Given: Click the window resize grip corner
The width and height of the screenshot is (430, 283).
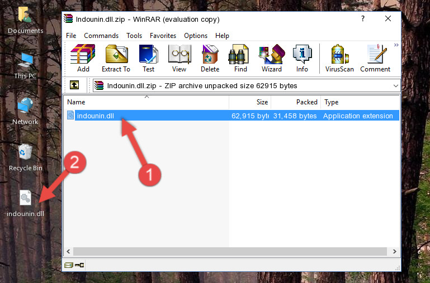Looking at the screenshot, I should pyautogui.click(x=398, y=268).
